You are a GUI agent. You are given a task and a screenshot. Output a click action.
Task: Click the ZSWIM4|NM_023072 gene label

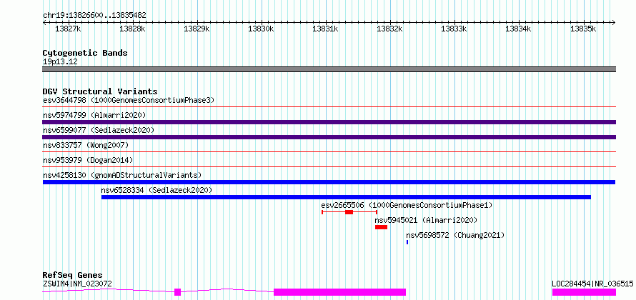(77, 284)
